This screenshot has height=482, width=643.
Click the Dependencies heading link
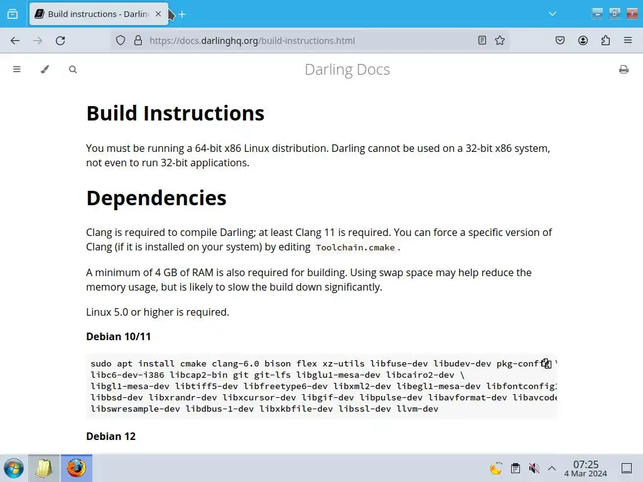(156, 198)
